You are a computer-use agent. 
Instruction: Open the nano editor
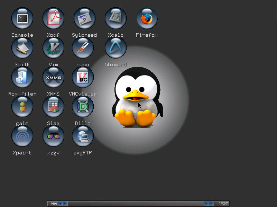83,47
